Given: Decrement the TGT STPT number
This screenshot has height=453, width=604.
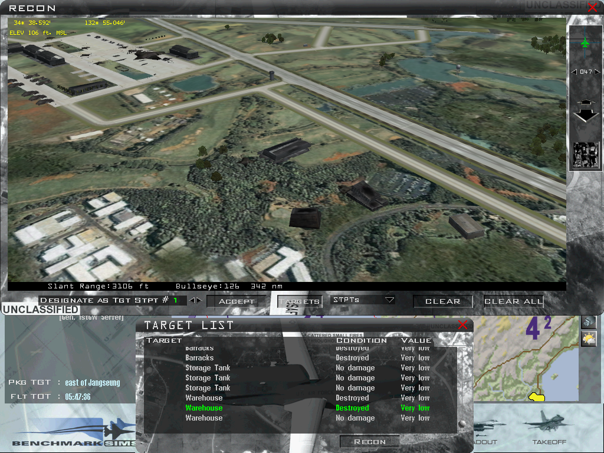Looking at the screenshot, I should (x=192, y=300).
